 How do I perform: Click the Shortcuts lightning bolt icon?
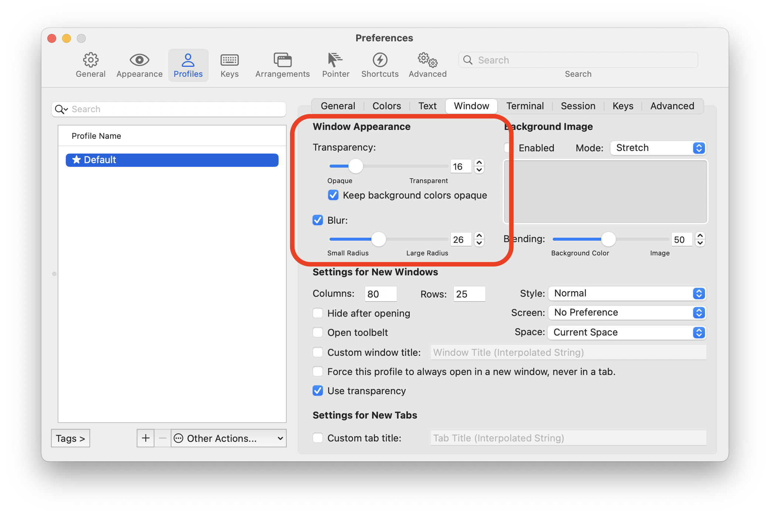pos(380,65)
